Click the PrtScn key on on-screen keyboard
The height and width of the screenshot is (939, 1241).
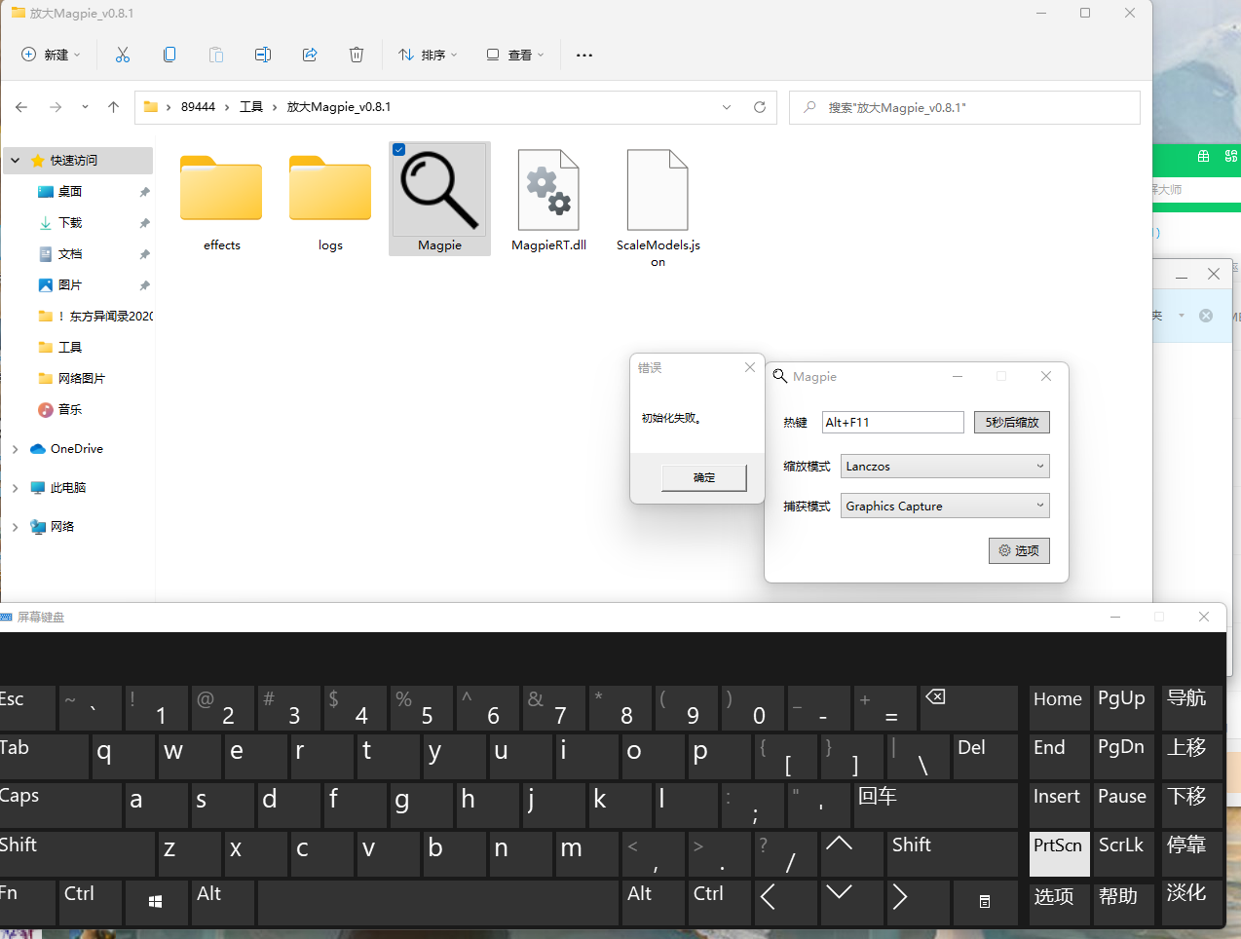[x=1059, y=854]
